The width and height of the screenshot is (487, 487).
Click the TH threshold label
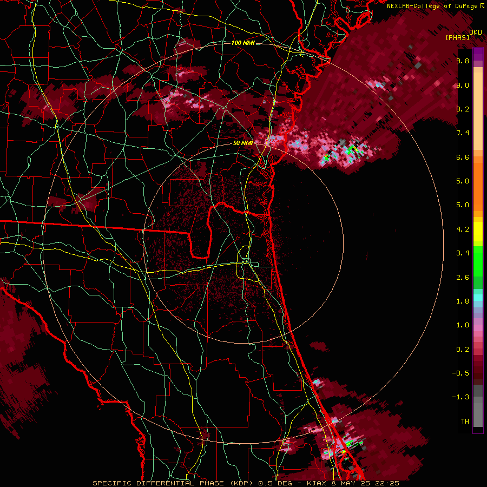(465, 422)
